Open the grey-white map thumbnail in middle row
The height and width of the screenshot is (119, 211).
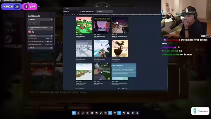pyautogui.click(x=84, y=49)
